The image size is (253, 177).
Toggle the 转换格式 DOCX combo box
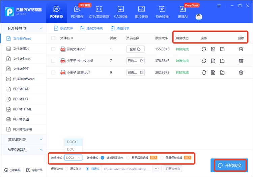click(x=73, y=158)
